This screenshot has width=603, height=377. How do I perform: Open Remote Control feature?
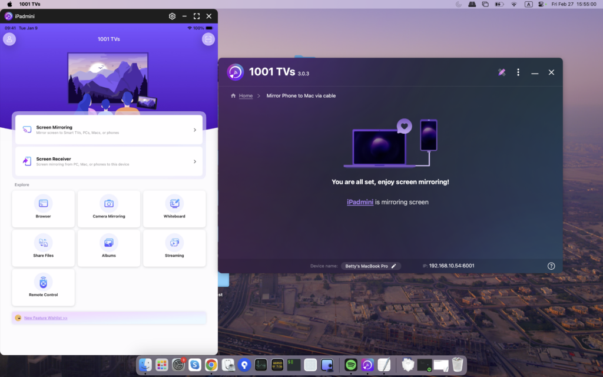(43, 287)
